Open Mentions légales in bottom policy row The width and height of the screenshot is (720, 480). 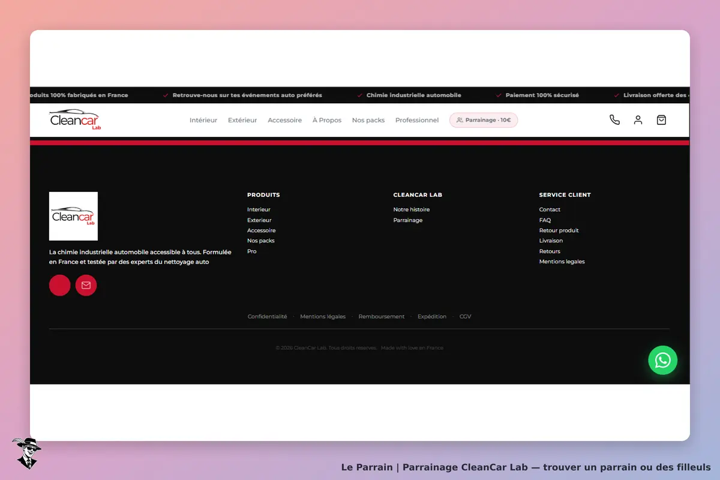[323, 317]
